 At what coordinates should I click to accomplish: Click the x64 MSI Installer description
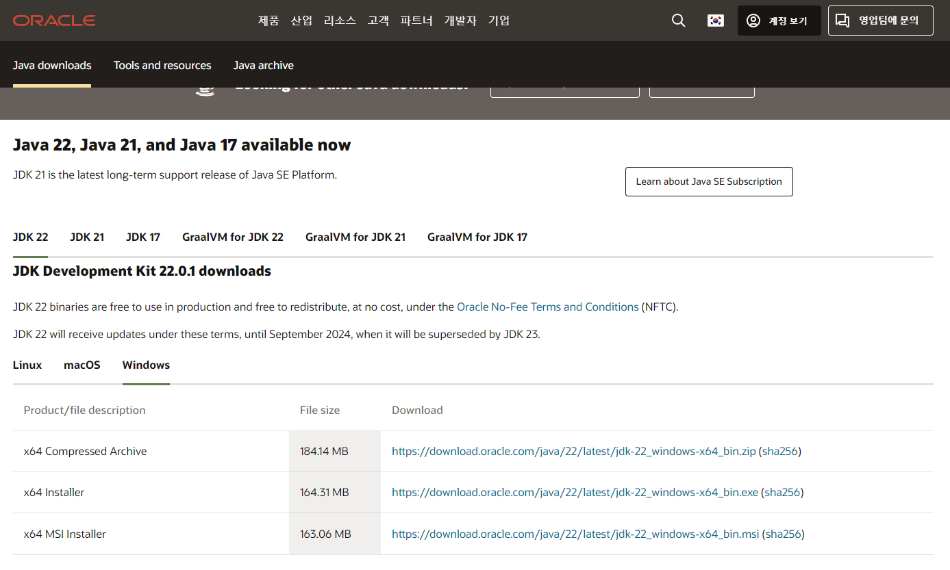65,534
